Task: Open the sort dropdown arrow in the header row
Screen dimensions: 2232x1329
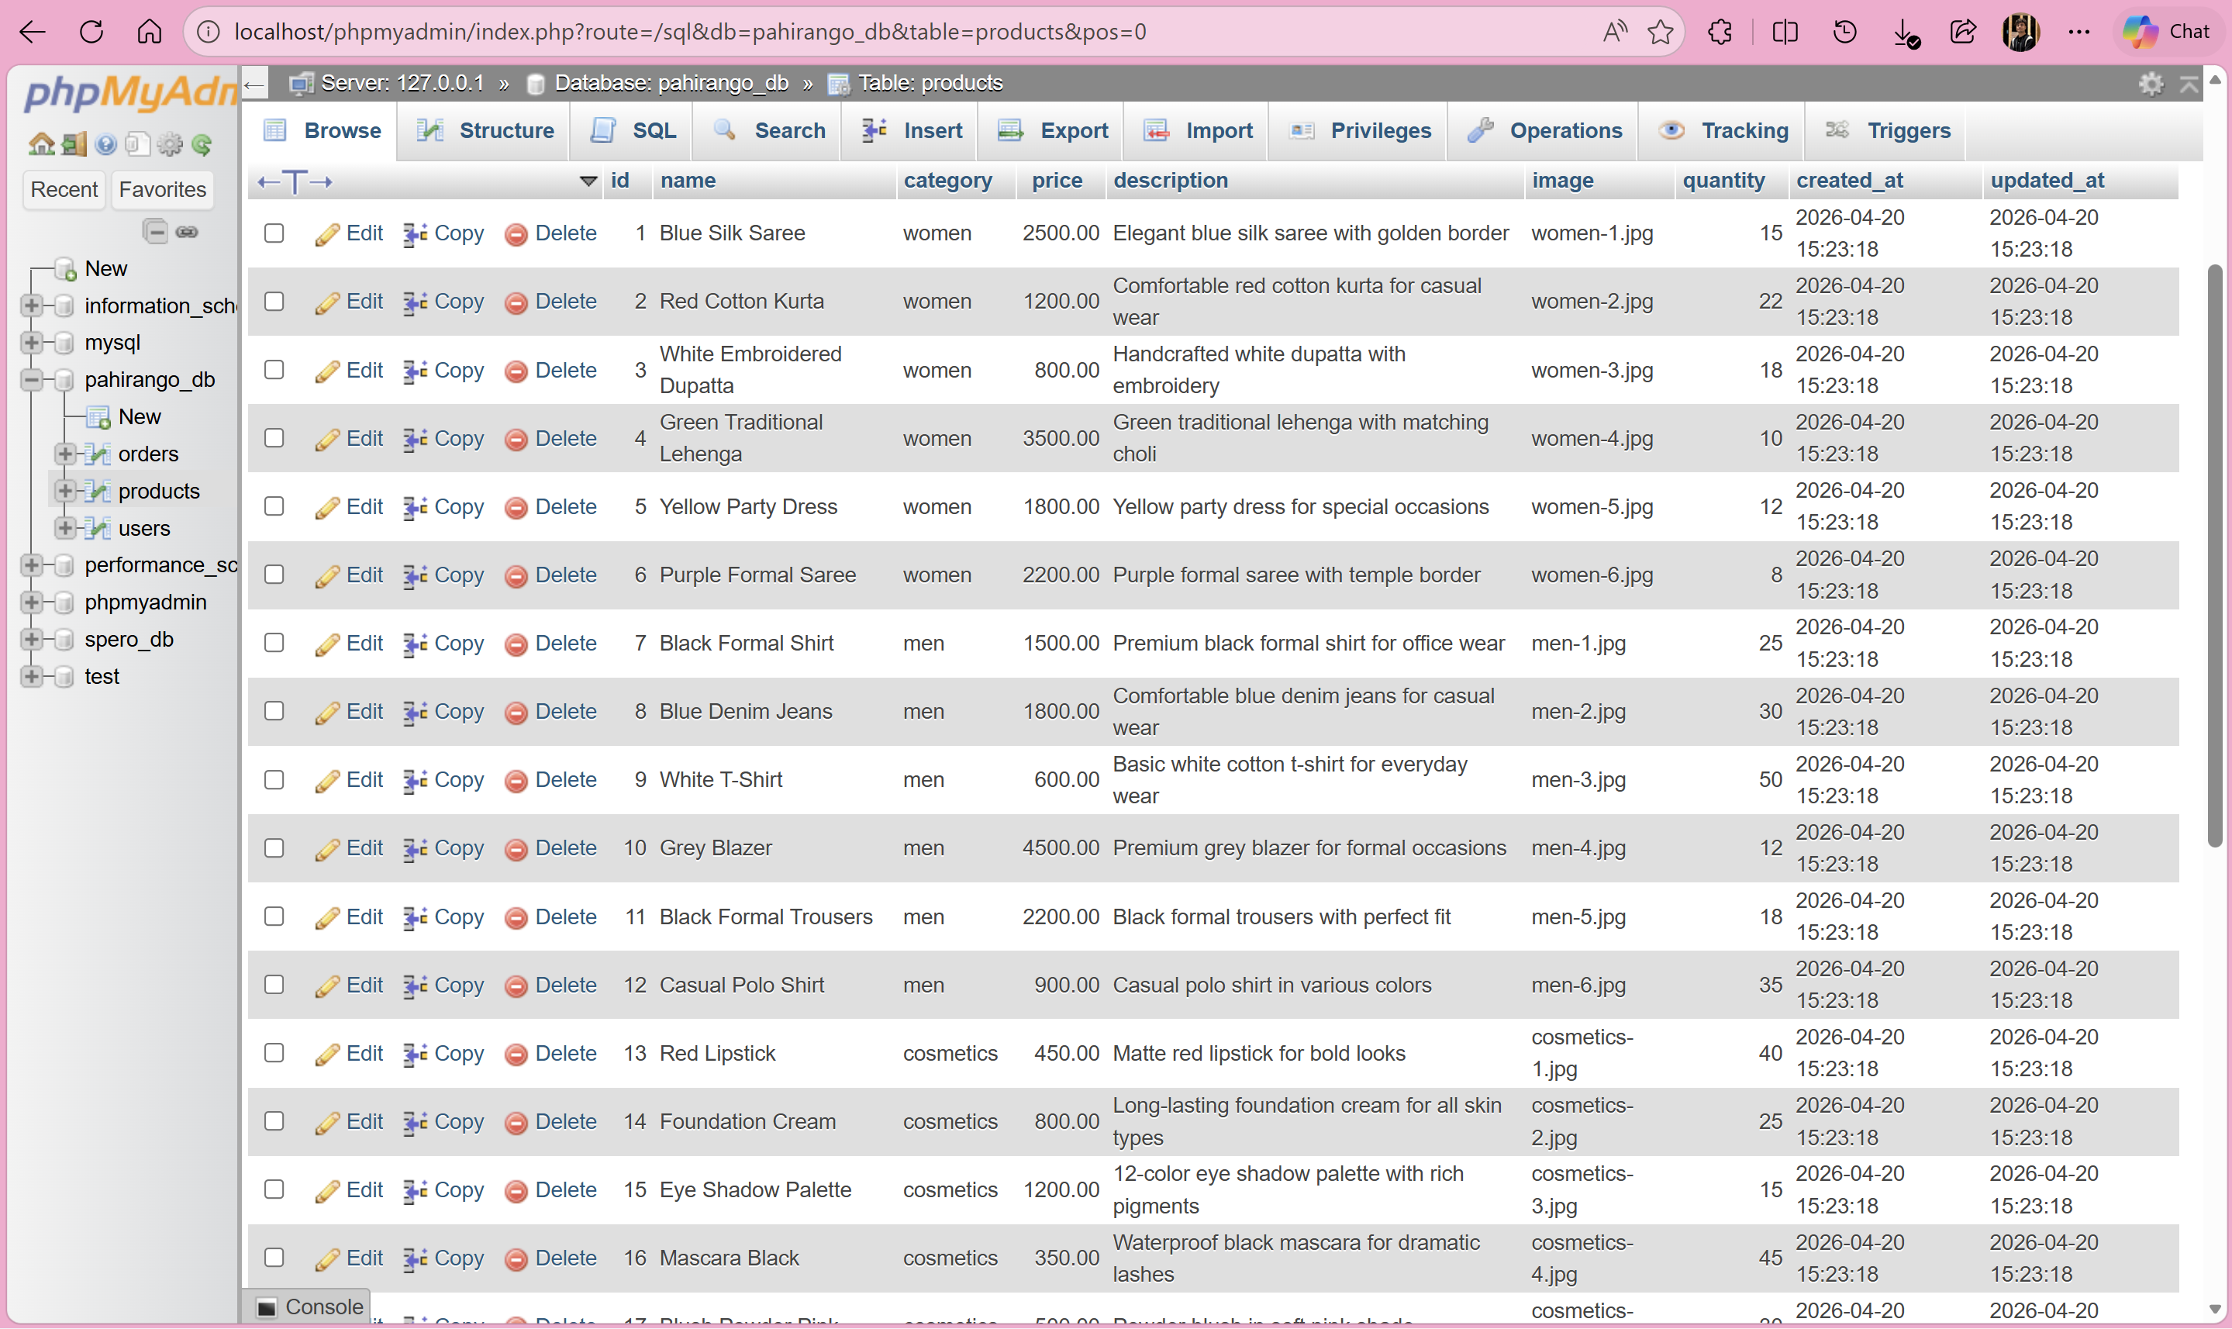Action: (x=588, y=181)
